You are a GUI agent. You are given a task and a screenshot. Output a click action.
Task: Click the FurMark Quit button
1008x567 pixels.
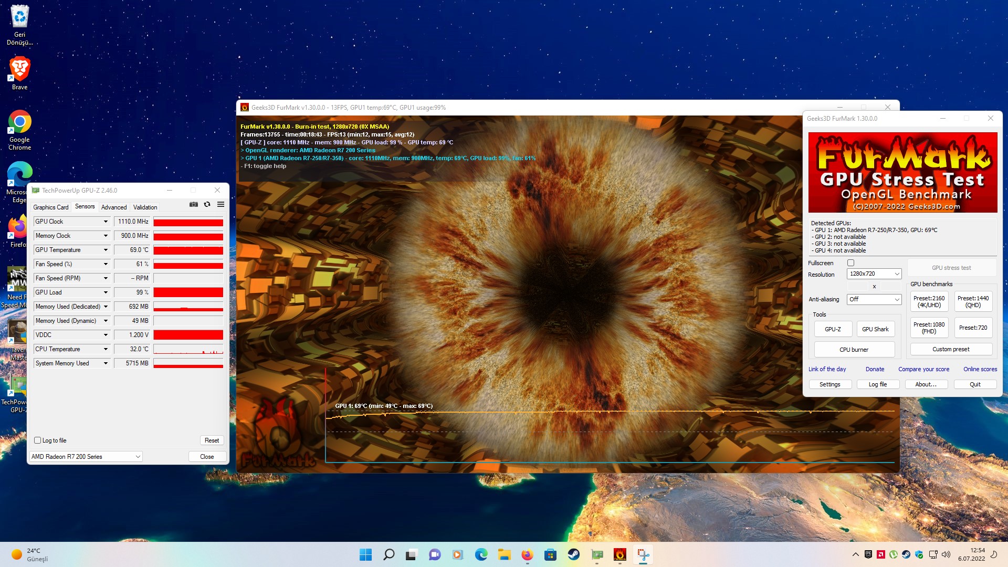pyautogui.click(x=975, y=385)
